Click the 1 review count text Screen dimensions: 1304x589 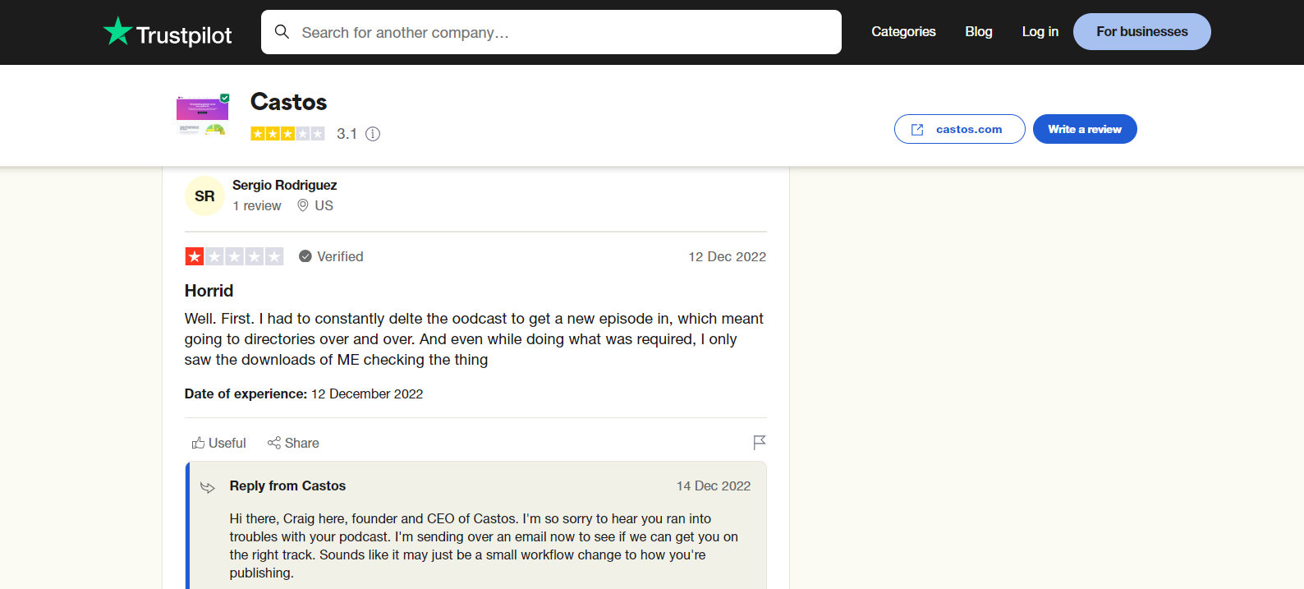[257, 205]
